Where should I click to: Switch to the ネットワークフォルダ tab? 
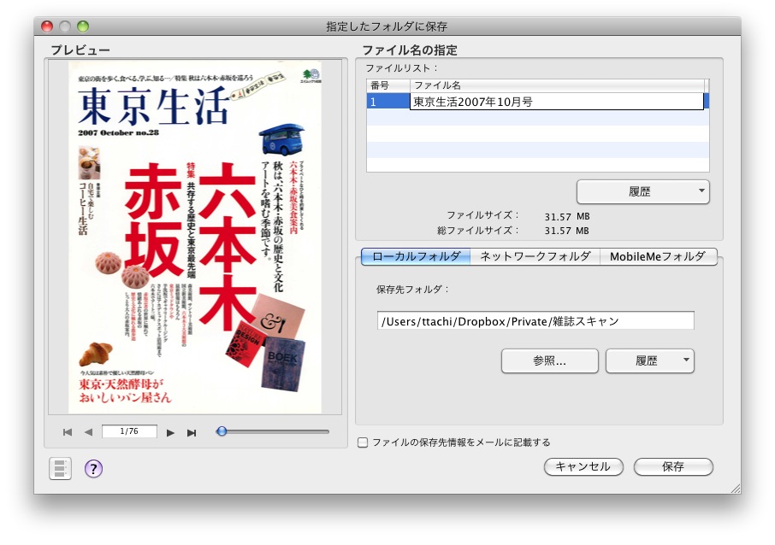[x=535, y=256]
